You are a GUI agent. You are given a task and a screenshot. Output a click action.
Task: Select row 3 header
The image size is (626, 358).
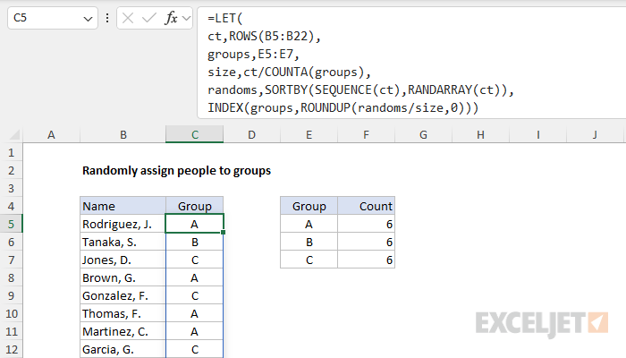11,188
